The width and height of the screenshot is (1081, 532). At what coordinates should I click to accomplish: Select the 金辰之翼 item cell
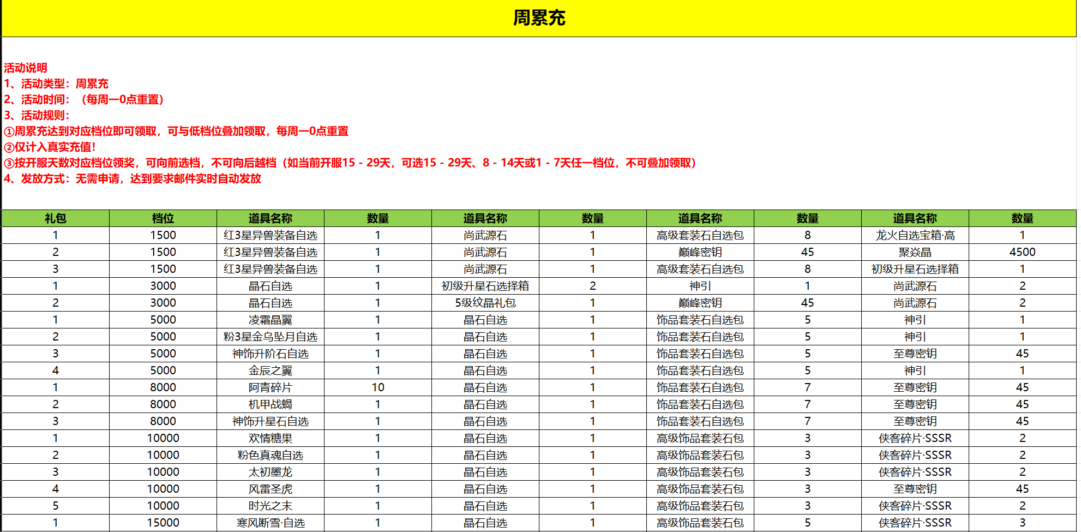point(270,370)
